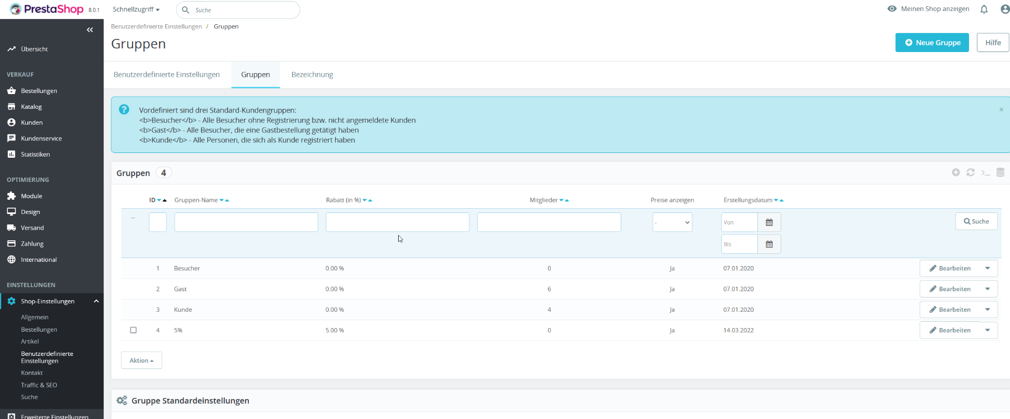The width and height of the screenshot is (1010, 419).
Task: Close the blue info alert
Action: click(x=1001, y=110)
